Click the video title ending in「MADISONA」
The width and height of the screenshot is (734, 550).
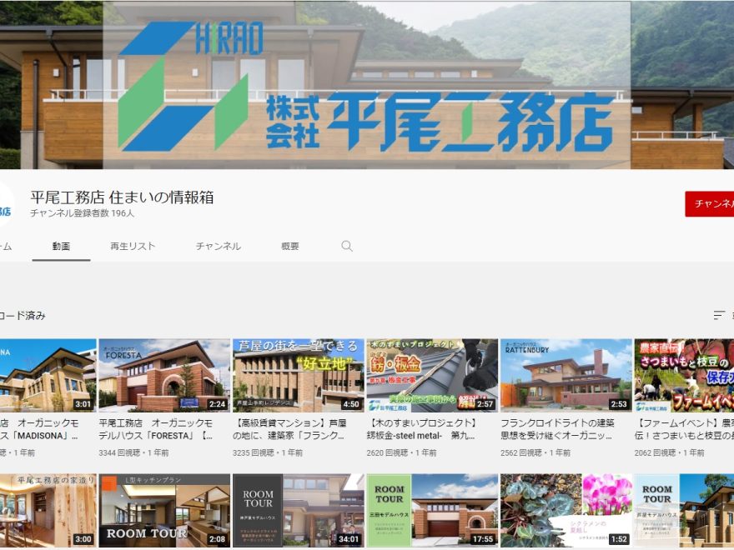pyautogui.click(x=39, y=429)
